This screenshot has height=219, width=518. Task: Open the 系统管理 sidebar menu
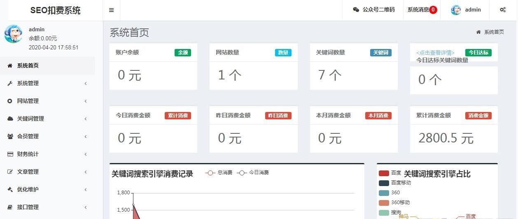pos(47,83)
